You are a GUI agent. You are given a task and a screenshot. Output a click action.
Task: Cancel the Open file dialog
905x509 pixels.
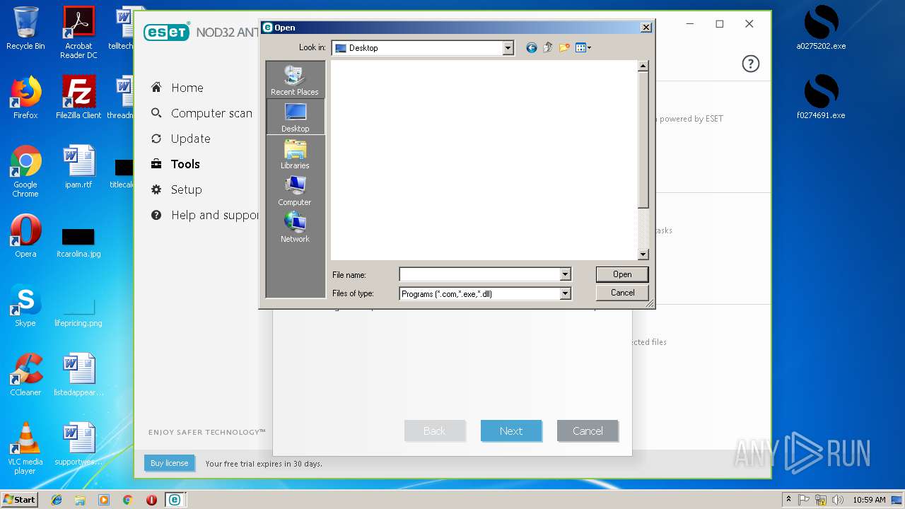pos(622,293)
